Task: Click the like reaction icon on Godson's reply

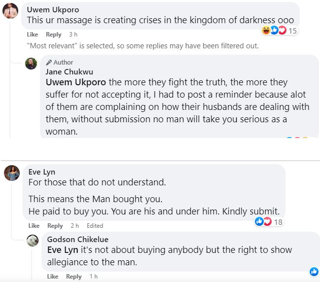Action: [x=314, y=272]
